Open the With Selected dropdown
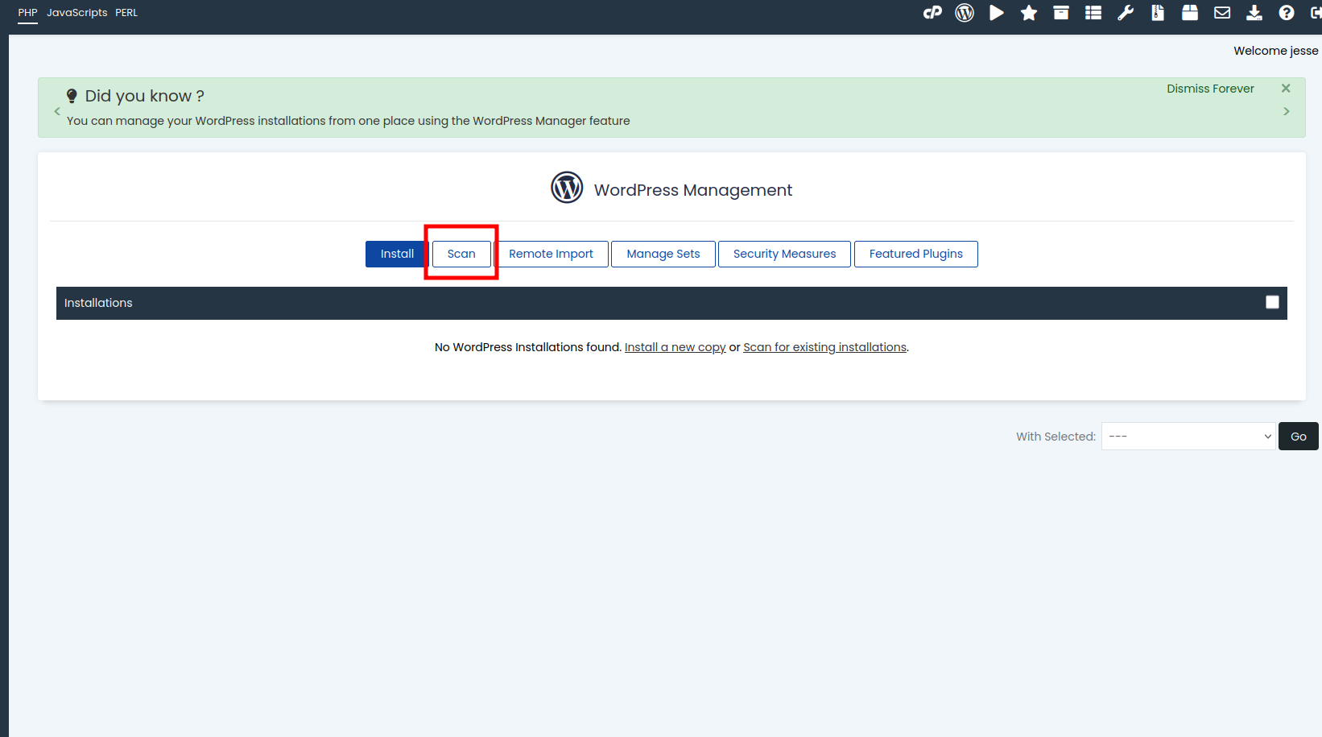The height and width of the screenshot is (737, 1322). [1188, 437]
